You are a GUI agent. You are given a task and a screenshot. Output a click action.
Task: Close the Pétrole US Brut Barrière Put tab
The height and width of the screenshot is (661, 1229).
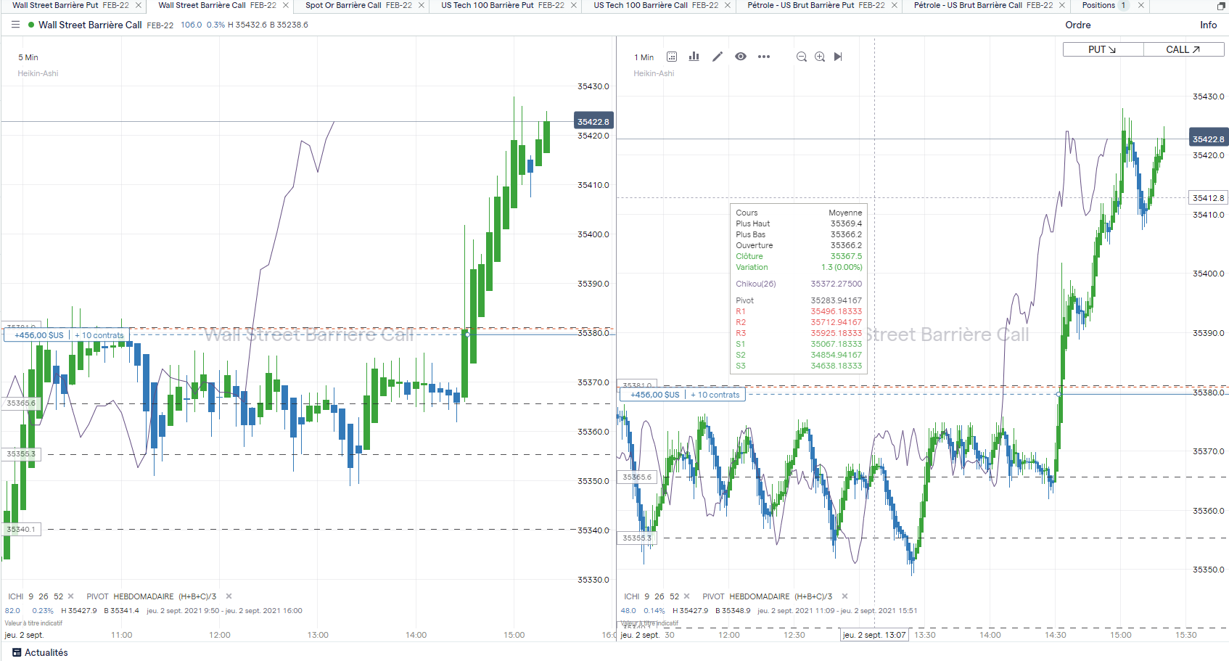[x=895, y=5]
